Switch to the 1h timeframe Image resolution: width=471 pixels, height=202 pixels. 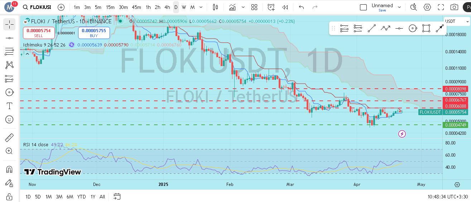pos(148,7)
